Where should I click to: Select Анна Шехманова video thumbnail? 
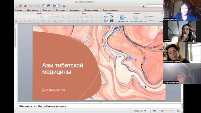(182, 73)
